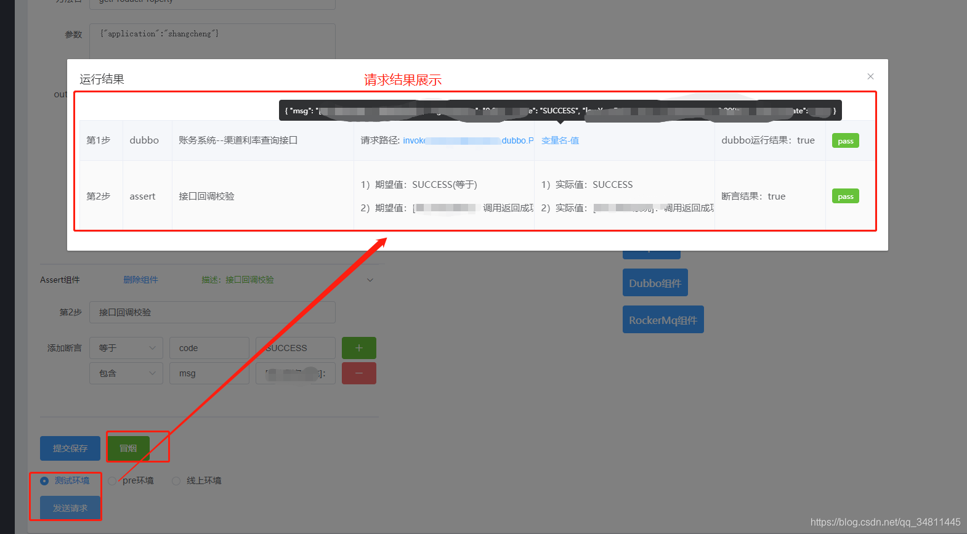Click the 发送请求 button
The image size is (967, 534).
pyautogui.click(x=70, y=508)
